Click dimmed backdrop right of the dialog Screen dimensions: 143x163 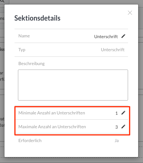(141, 81)
